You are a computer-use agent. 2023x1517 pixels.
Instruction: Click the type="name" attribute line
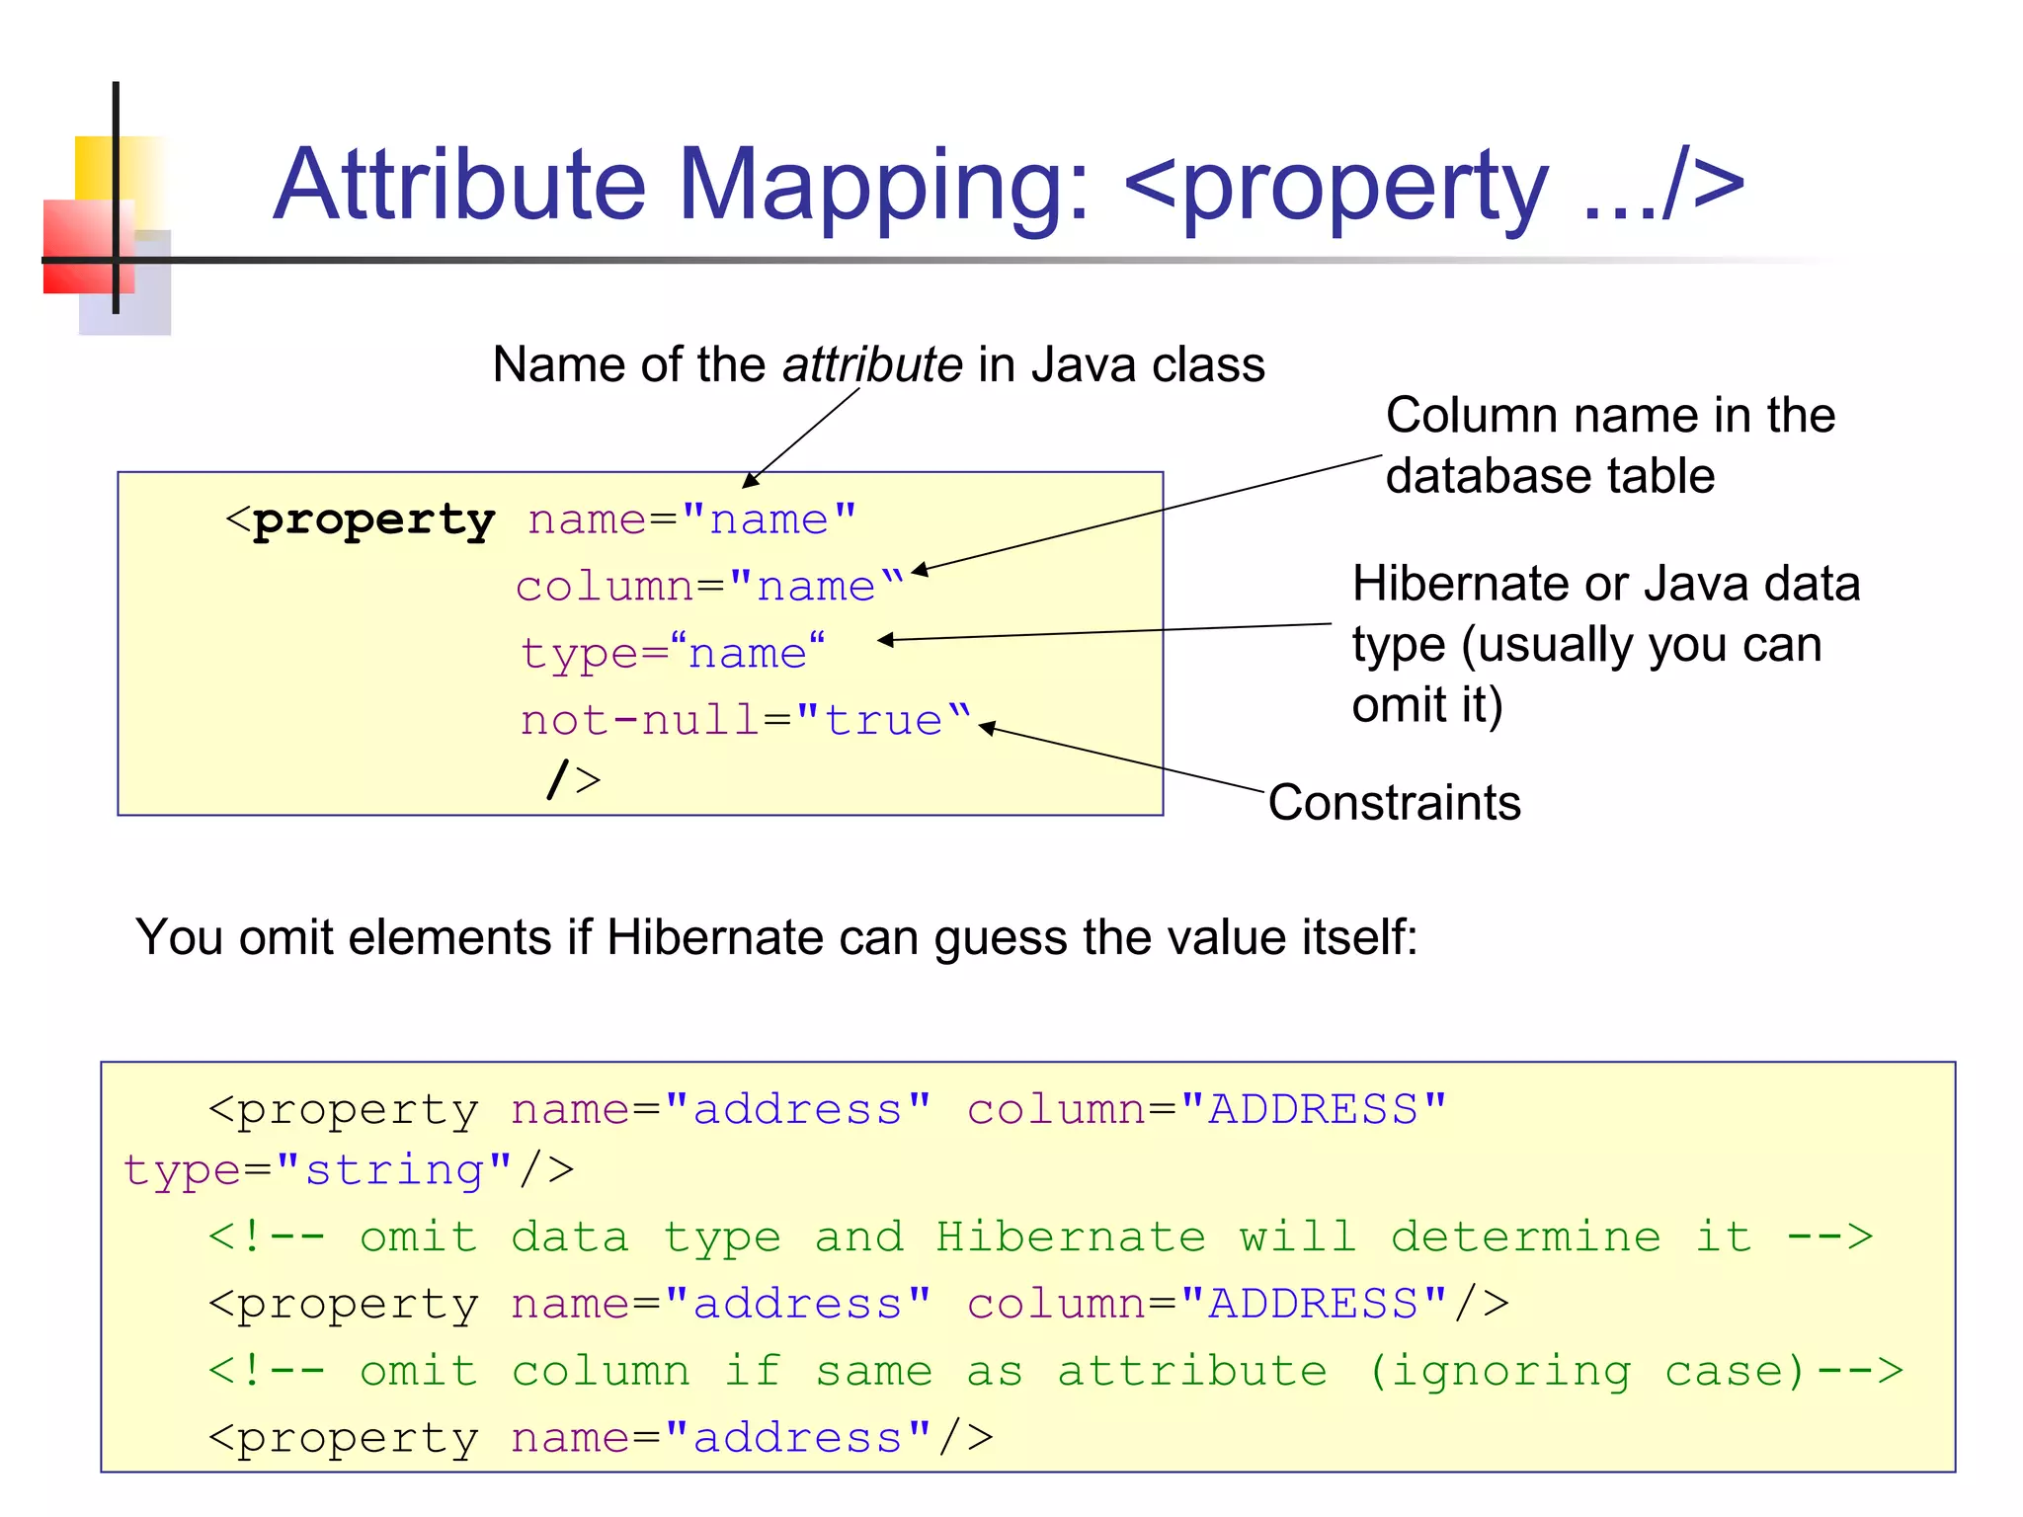pyautogui.click(x=672, y=653)
